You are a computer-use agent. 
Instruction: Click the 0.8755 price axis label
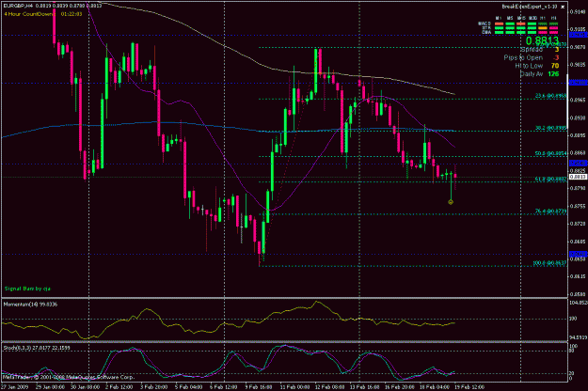pyautogui.click(x=578, y=206)
